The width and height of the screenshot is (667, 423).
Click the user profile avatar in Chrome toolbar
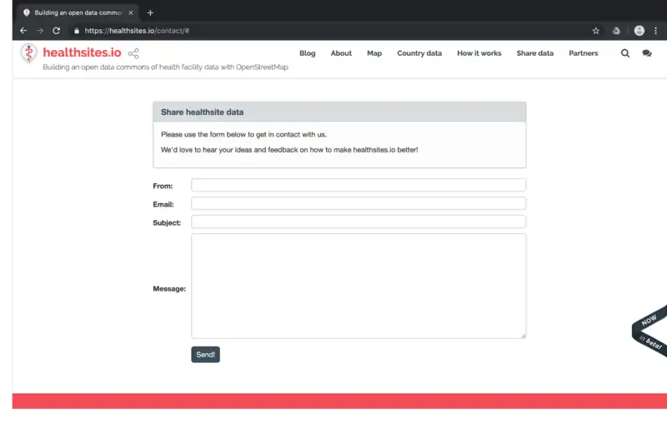(x=639, y=31)
